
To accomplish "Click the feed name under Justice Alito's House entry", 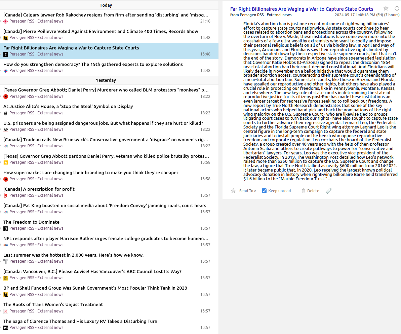I will (x=36, y=113).
